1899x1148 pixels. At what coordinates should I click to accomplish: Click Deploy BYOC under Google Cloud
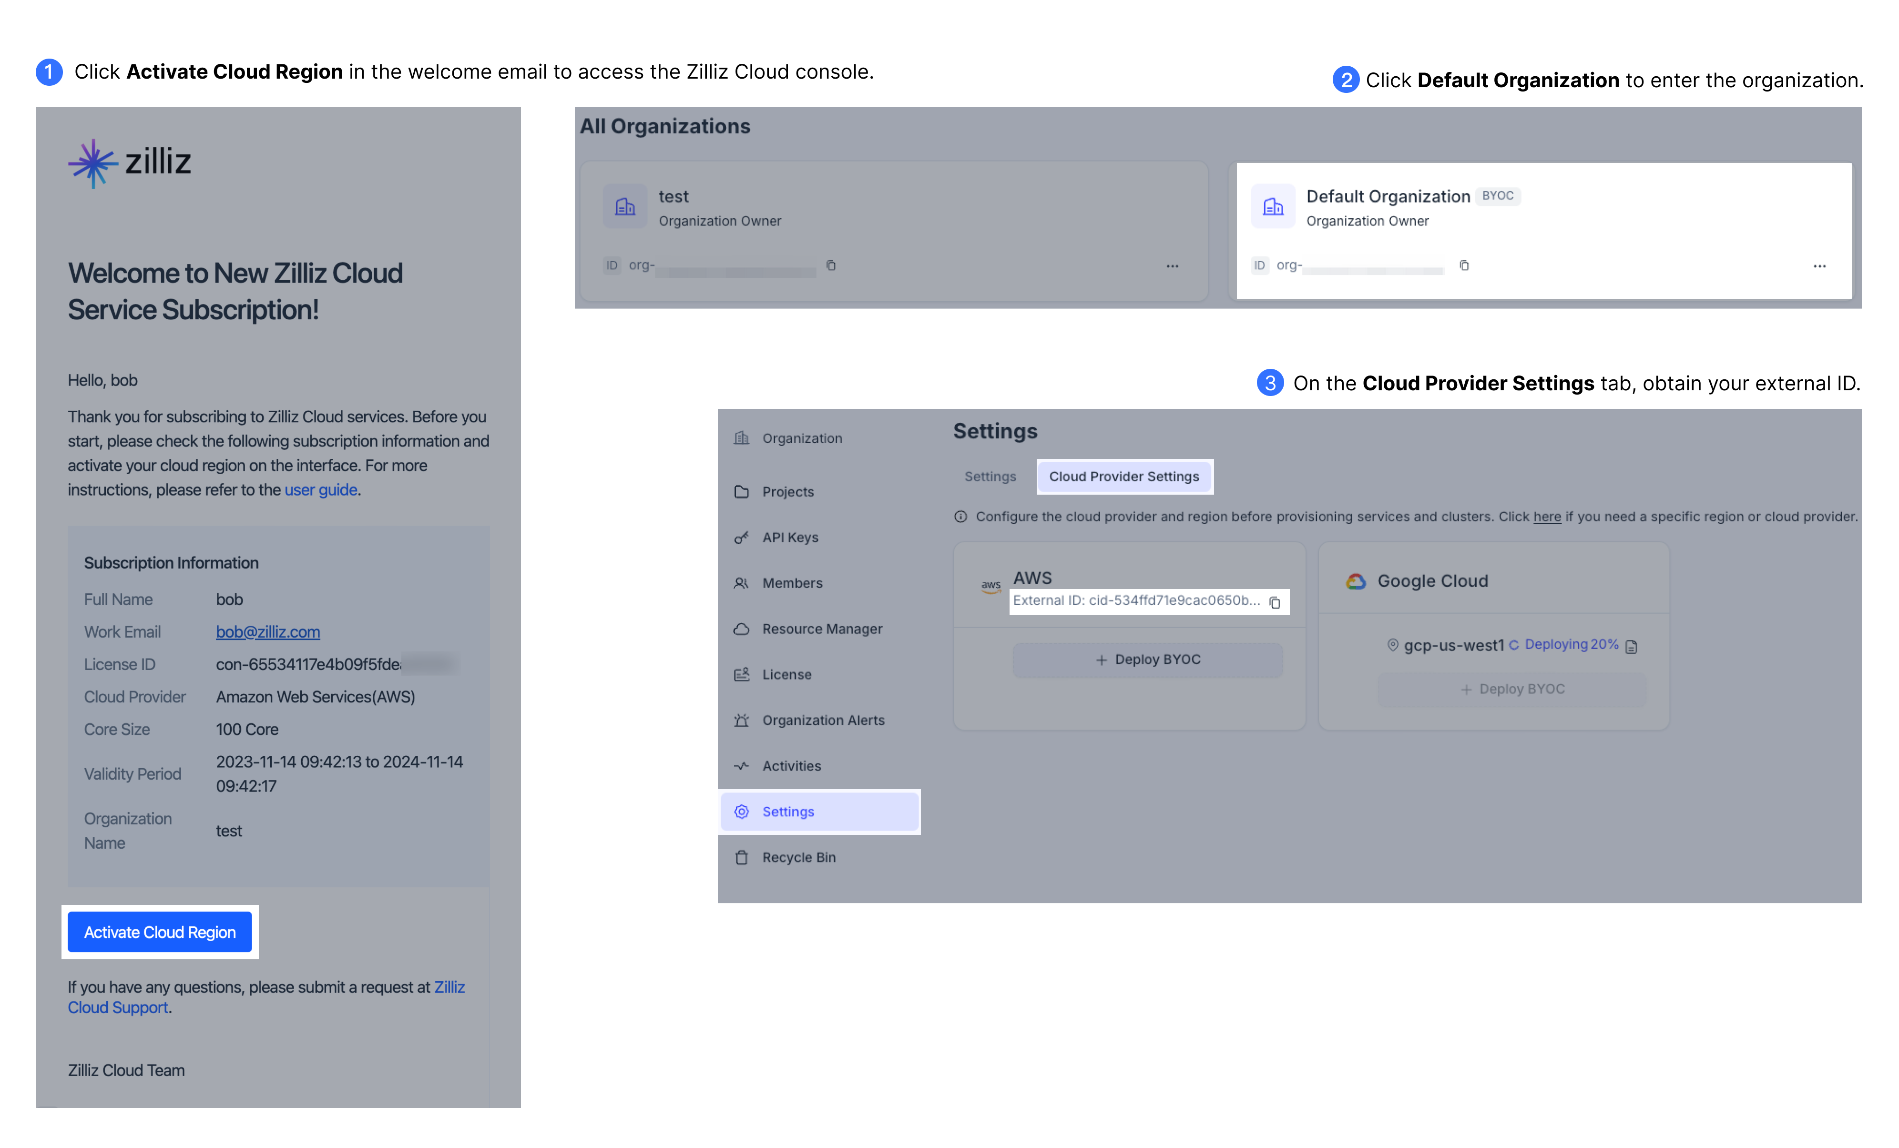click(1512, 689)
